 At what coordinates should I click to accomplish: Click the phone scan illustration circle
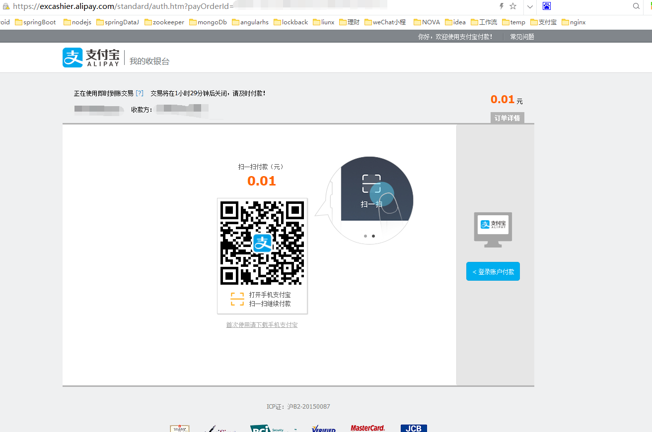pyautogui.click(x=370, y=199)
